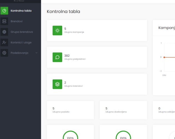Viewport: 175px width, 139px height.
Task: Click the 'Ukupno kampanje' label
Action: coord(74,32)
